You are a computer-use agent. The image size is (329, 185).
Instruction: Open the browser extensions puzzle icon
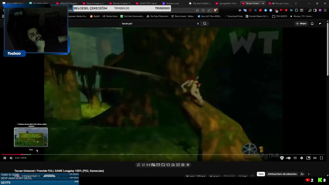click(296, 10)
